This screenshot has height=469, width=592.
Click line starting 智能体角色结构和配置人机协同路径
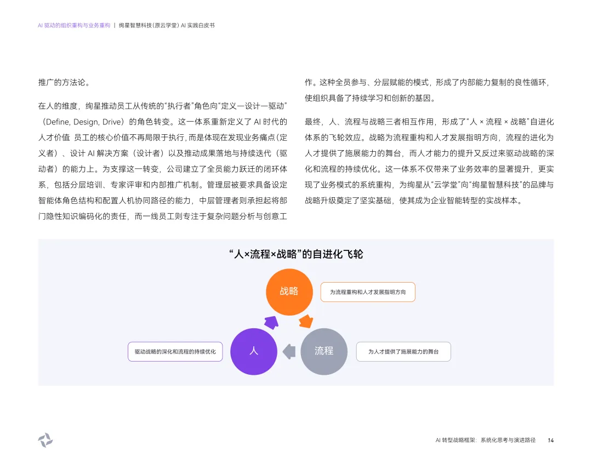pos(163,201)
